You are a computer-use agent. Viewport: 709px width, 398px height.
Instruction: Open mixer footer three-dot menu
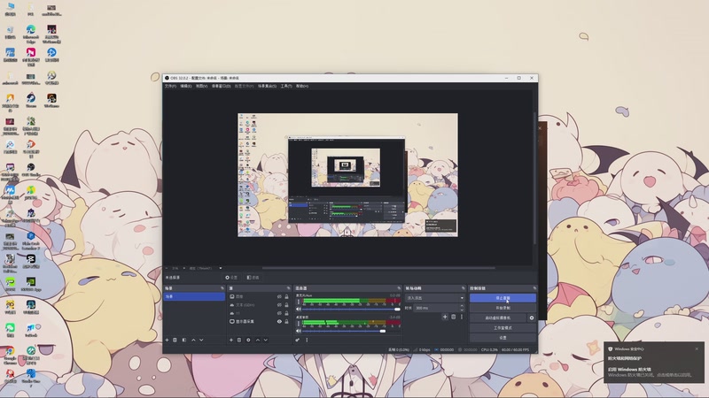tap(307, 340)
